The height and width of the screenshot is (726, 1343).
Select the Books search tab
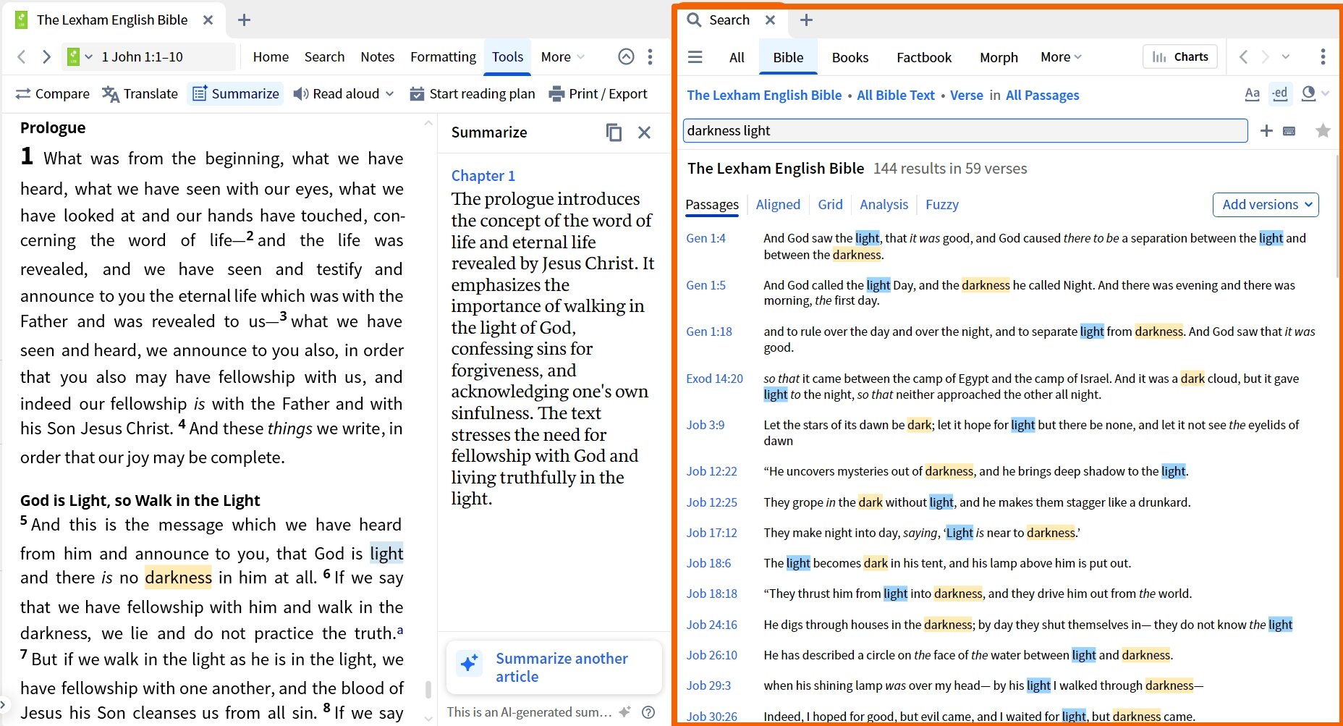[x=850, y=57]
